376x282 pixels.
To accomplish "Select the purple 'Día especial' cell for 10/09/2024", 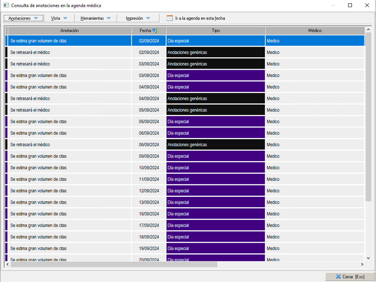I will (215, 168).
